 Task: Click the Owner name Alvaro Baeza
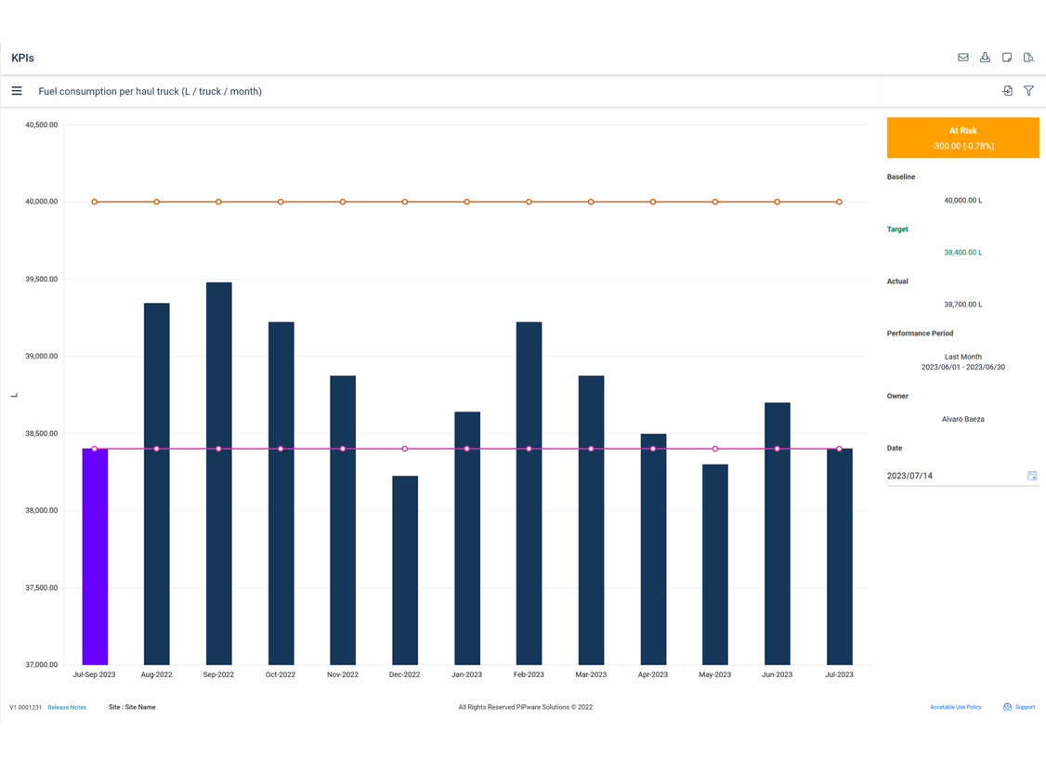[x=962, y=419]
